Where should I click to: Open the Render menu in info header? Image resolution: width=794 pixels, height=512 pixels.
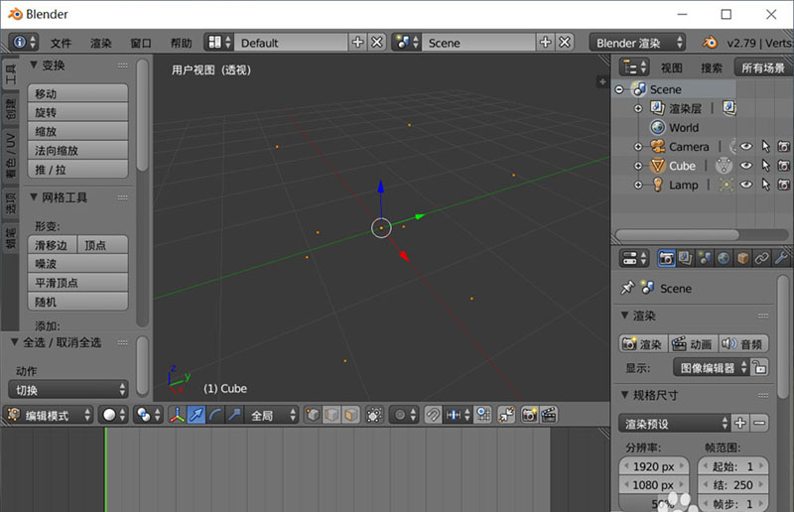101,43
